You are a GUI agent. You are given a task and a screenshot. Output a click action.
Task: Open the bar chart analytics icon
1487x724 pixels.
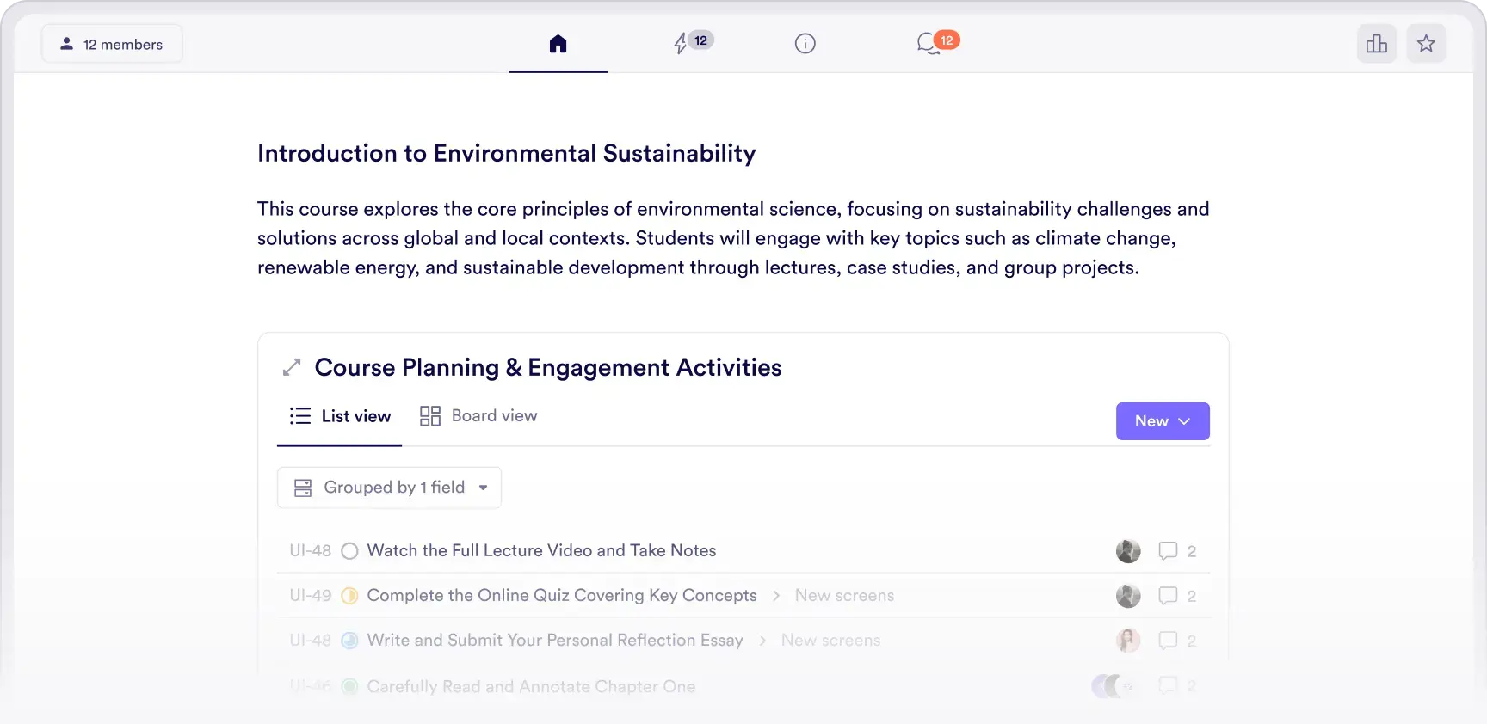pyautogui.click(x=1376, y=44)
